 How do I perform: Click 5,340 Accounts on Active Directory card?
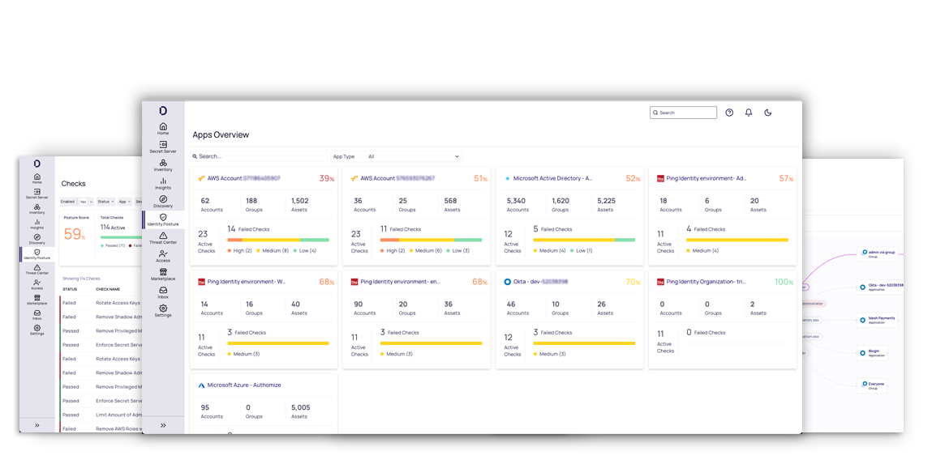tap(518, 205)
